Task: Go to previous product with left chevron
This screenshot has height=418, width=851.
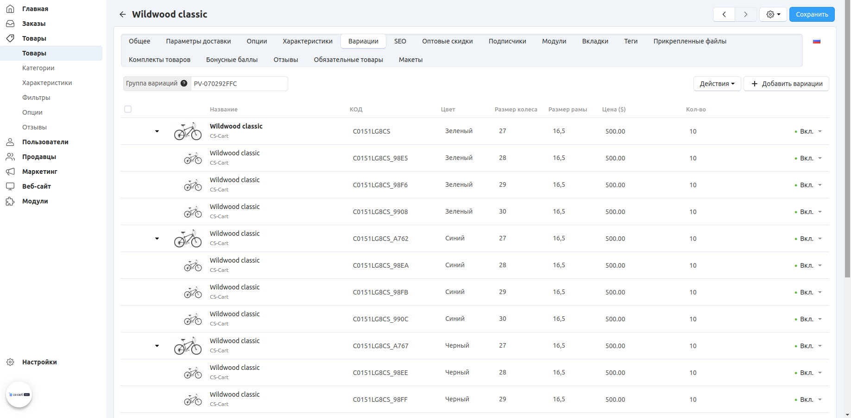Action: click(724, 14)
